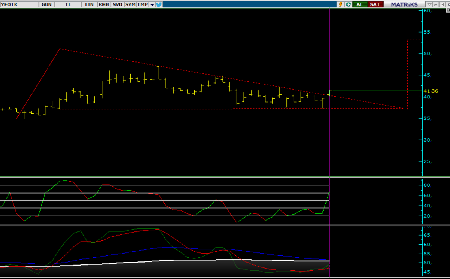Refresh chart with the green C icon
The height and width of the screenshot is (279, 450).
(349, 4)
